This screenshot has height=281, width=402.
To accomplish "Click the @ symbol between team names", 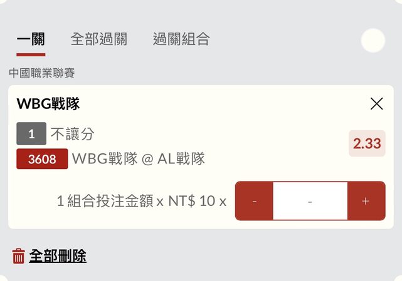I will (147, 159).
